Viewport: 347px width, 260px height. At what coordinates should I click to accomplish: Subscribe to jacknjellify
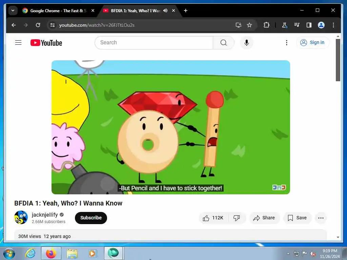click(91, 218)
